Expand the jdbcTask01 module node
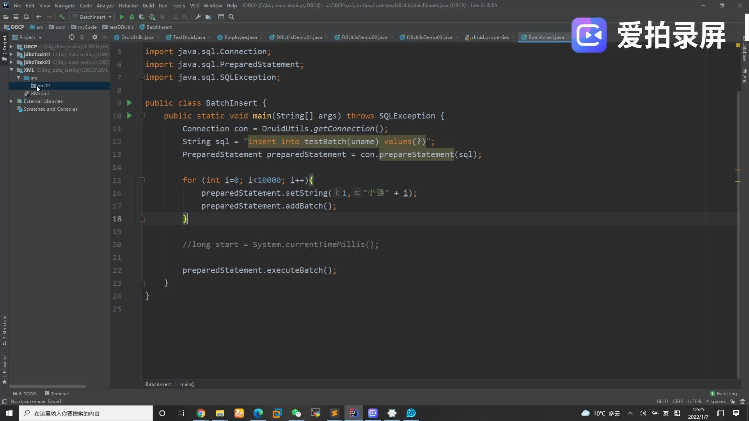 pos(11,54)
